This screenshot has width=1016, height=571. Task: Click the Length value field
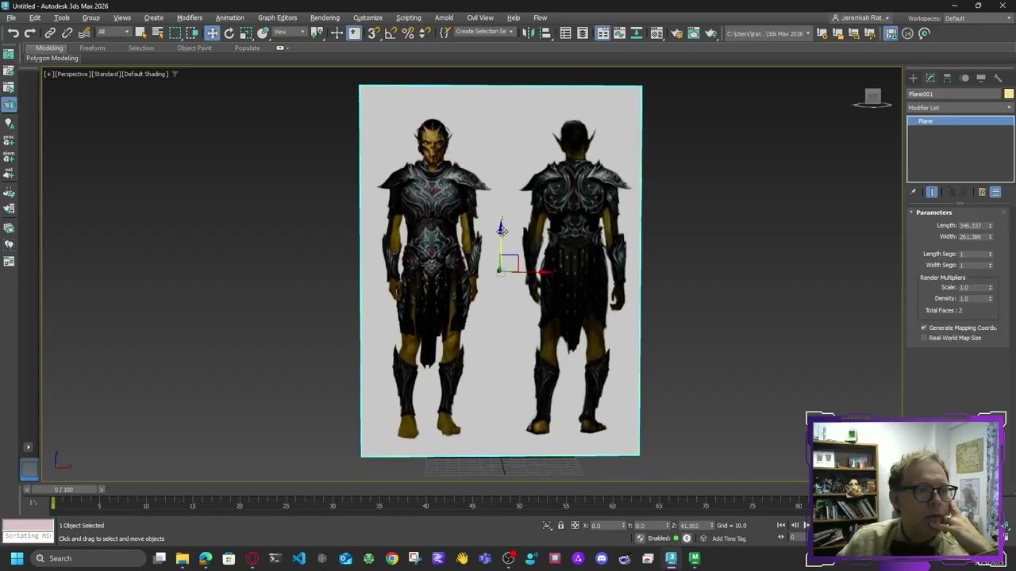point(972,225)
